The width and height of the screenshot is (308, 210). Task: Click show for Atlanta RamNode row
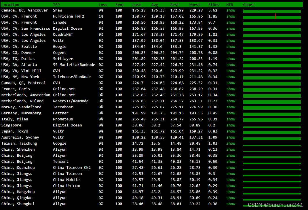231,65
